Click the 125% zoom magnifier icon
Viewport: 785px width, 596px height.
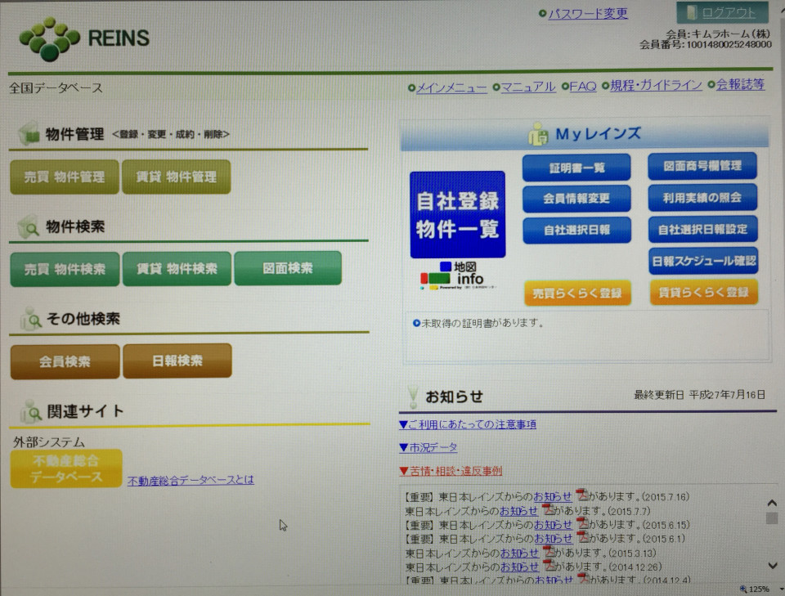pos(743,589)
